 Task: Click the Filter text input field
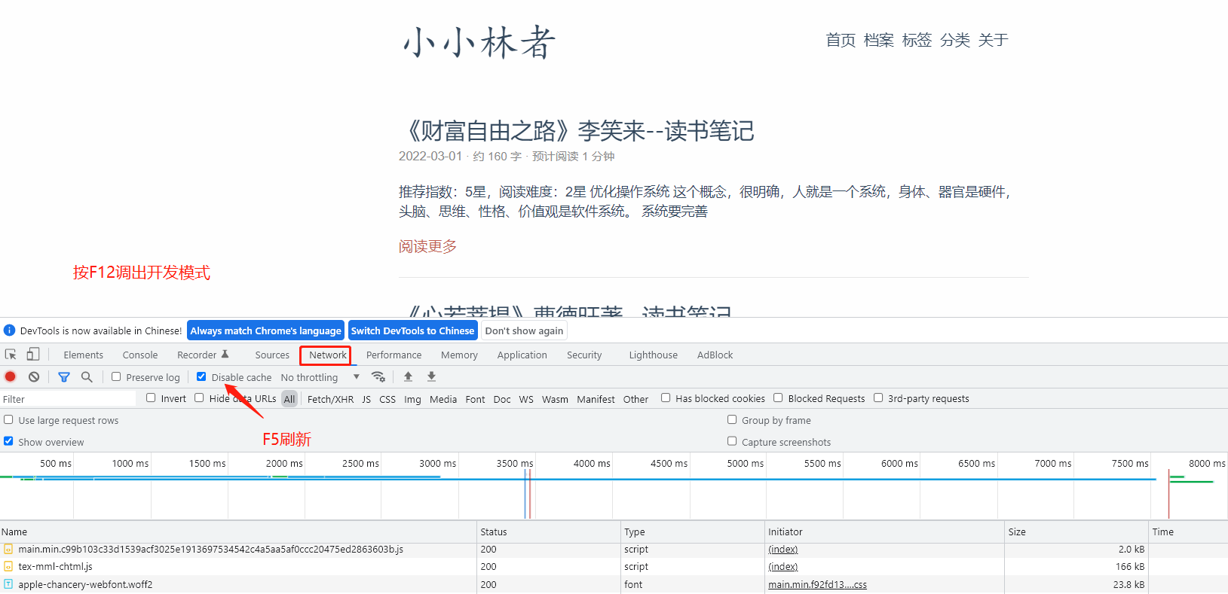tap(68, 399)
